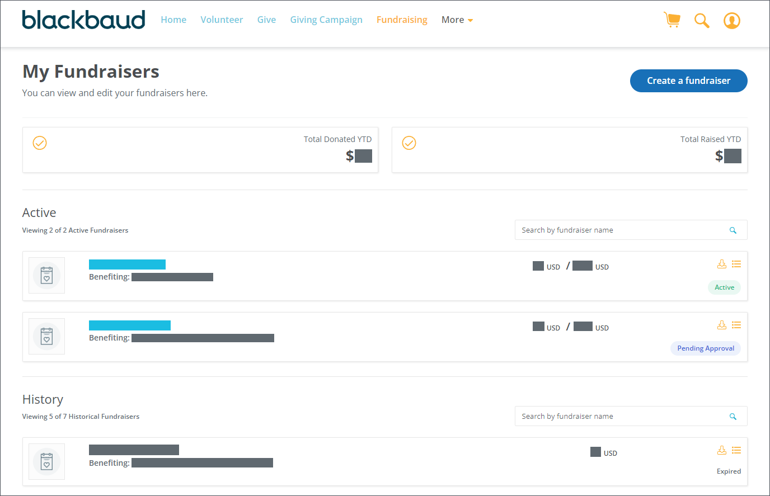Open list icon on the Expired fundraiser
Image resolution: width=770 pixels, height=496 pixels.
coord(736,450)
